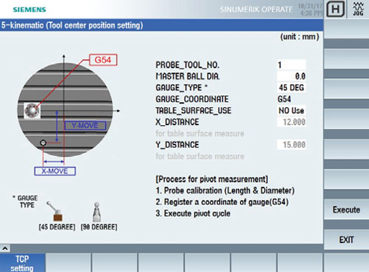Click the 90 DEGREE gauge type image
The width and height of the screenshot is (369, 272).
coord(97,212)
